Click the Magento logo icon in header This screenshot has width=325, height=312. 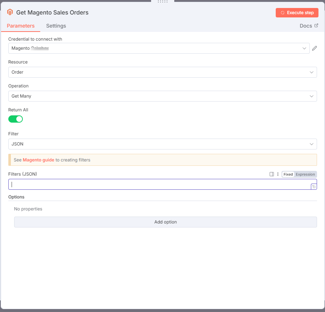(10, 12)
